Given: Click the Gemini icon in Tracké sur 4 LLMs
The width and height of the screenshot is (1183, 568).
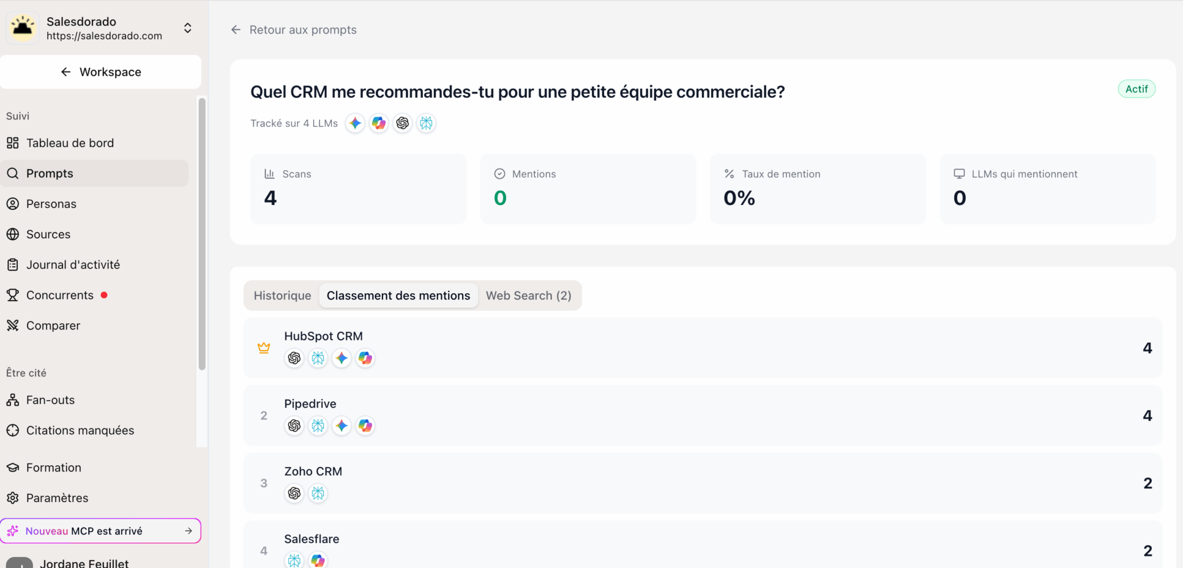Looking at the screenshot, I should (x=355, y=123).
